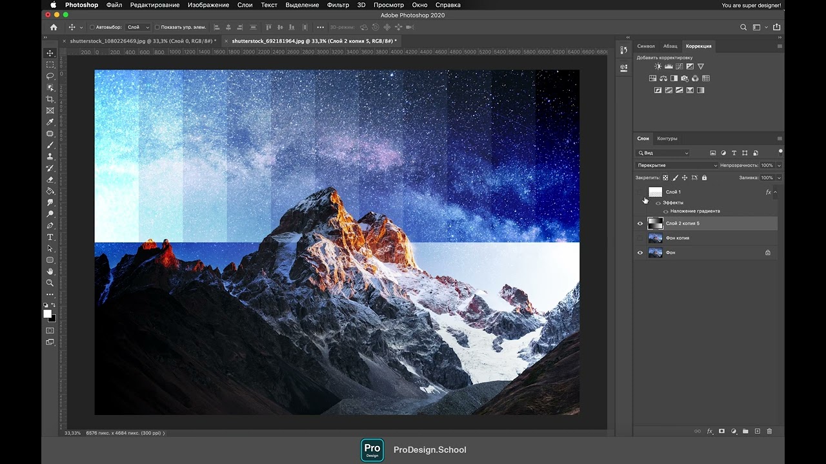
Task: Toggle Наложение градиента effect visibility
Action: [x=666, y=211]
